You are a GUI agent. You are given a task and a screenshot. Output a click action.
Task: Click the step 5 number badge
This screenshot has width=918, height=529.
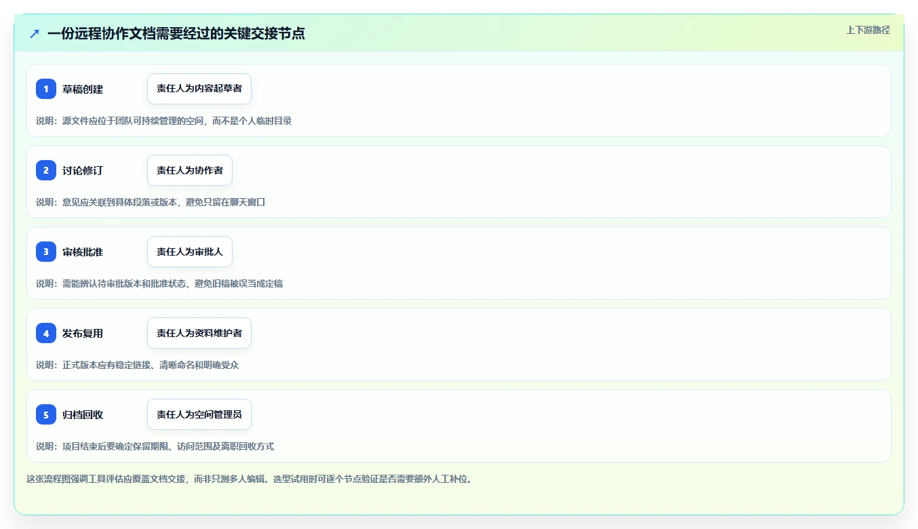click(x=46, y=414)
